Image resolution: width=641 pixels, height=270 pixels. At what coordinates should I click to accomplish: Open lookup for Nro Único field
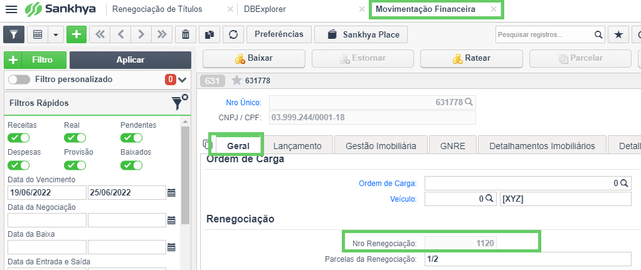pos(469,102)
